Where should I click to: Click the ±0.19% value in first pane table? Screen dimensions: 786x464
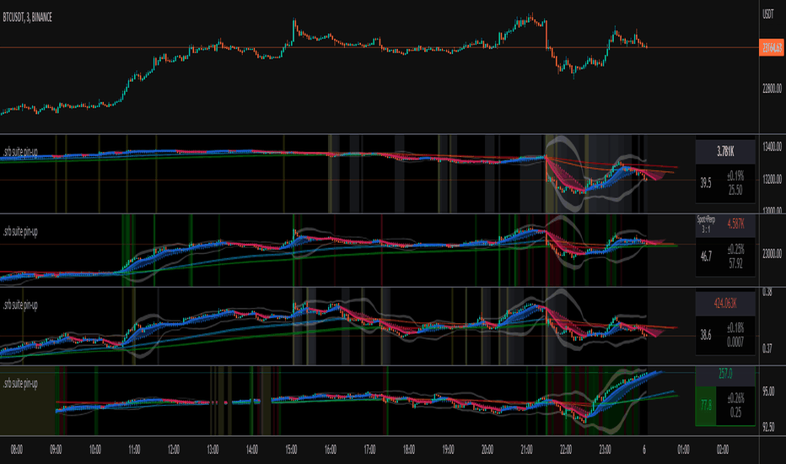[x=735, y=176]
